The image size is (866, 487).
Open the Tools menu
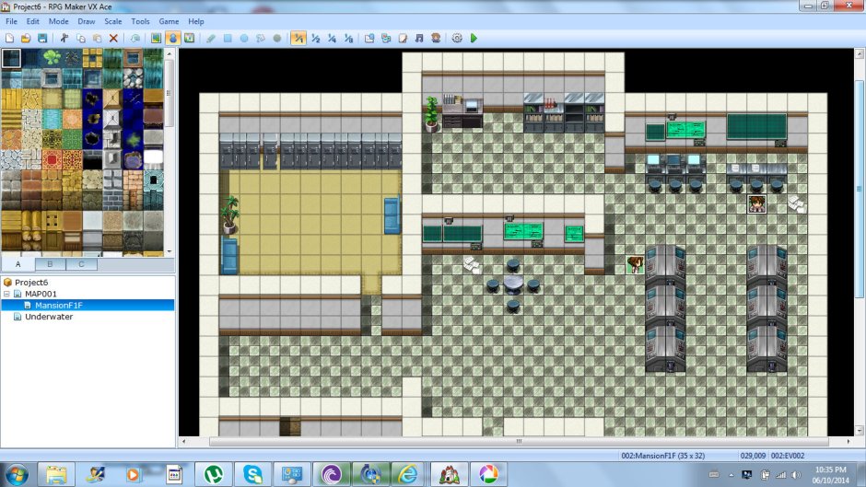coord(140,21)
